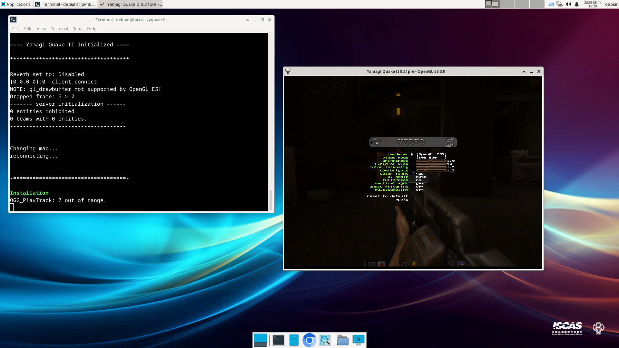The height and width of the screenshot is (348, 619).
Task: Launch the screenshot tool from the dock
Action: (x=358, y=340)
